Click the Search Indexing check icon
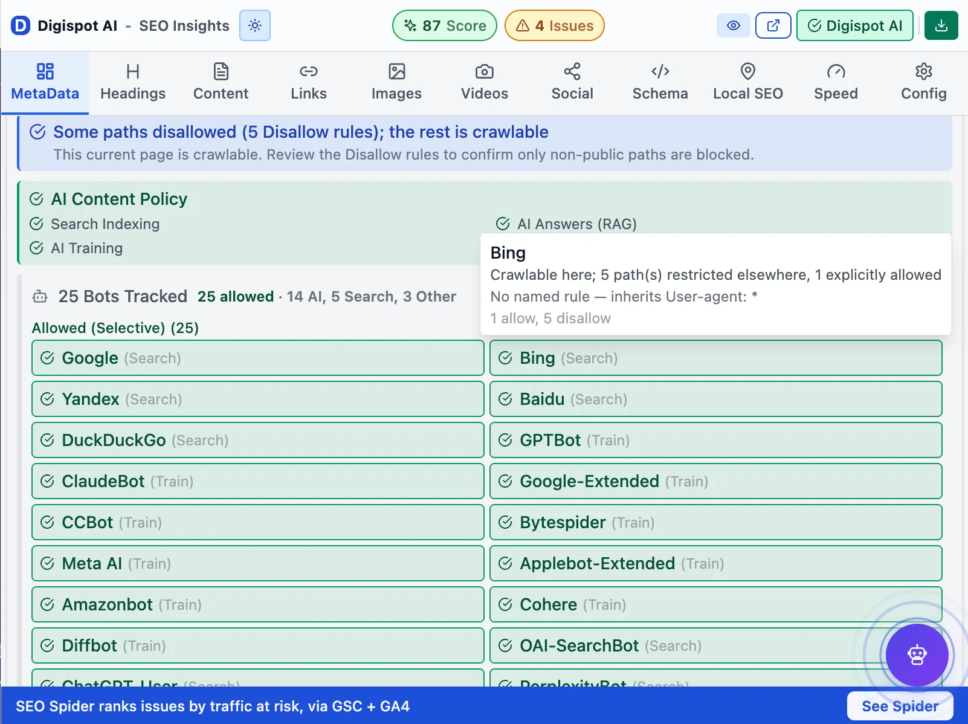 [x=37, y=224]
